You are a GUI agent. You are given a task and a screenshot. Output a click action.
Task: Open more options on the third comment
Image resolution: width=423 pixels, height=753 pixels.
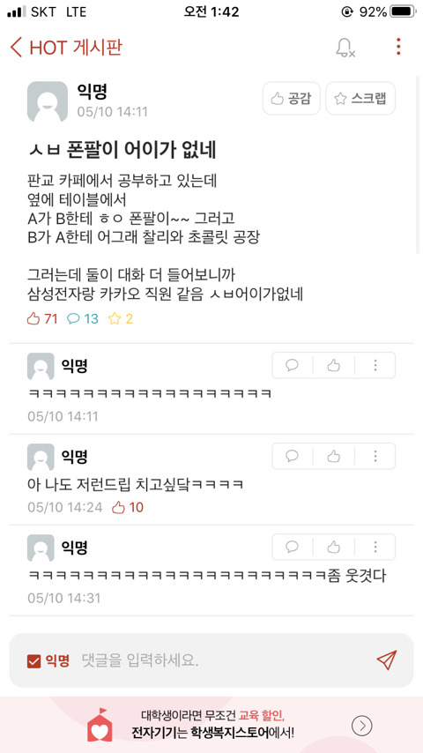click(375, 547)
